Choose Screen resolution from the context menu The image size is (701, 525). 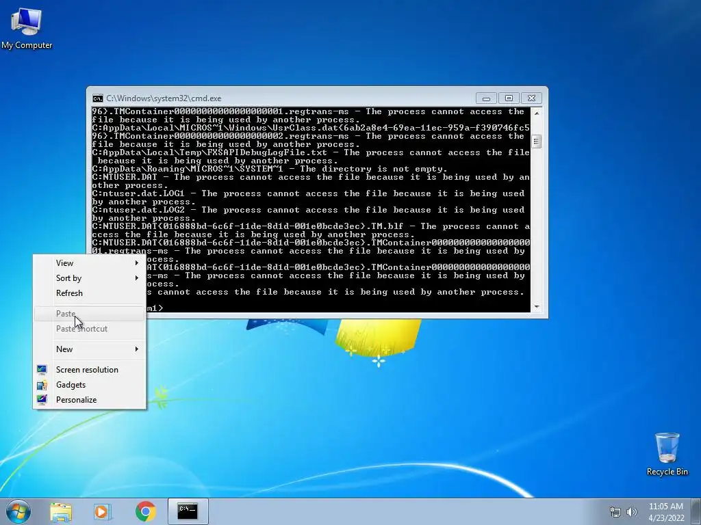point(90,370)
